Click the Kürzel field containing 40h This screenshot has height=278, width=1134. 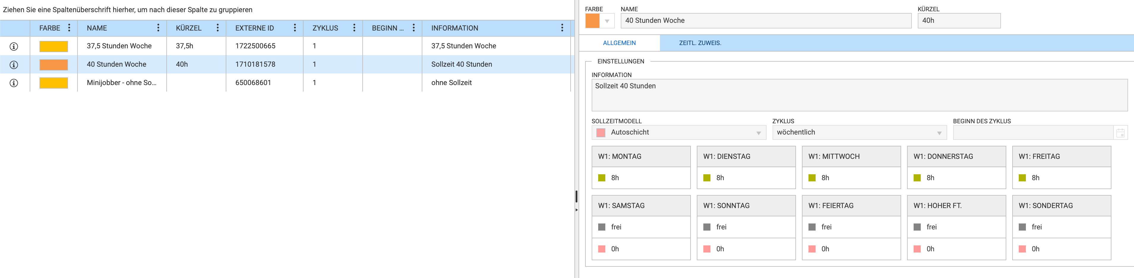958,21
